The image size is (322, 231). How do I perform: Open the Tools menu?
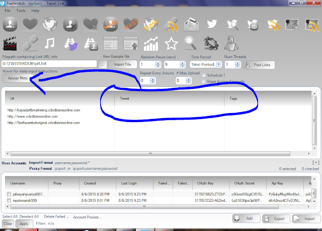coord(21,11)
